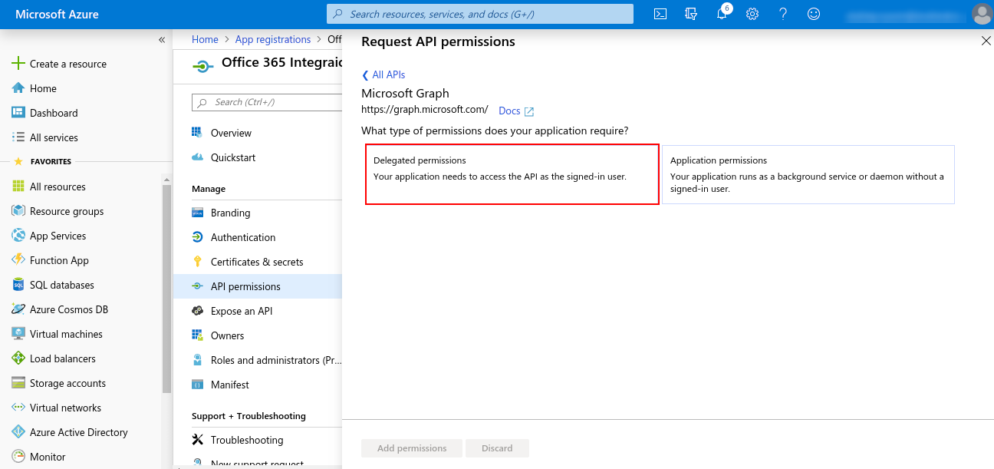Open the feedback smiley icon
The height and width of the screenshot is (469, 994).
[x=814, y=14]
